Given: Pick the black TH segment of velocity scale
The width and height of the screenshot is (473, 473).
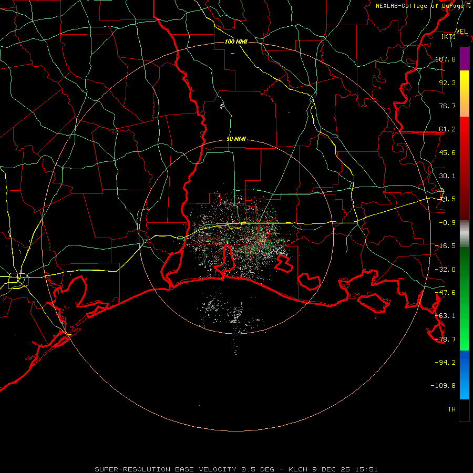Looking at the screenshot, I should pos(464,410).
